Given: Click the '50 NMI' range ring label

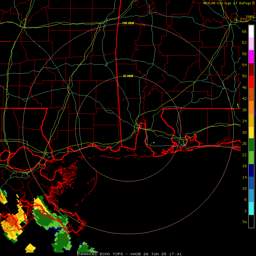Looking at the screenshot, I should point(128,76).
